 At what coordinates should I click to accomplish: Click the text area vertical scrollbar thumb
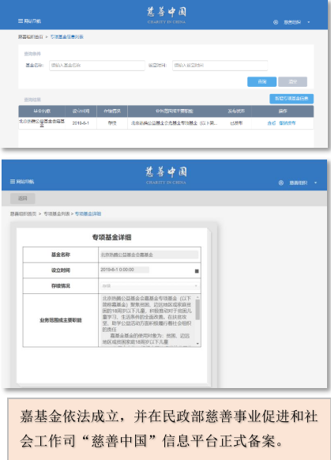click(x=197, y=310)
